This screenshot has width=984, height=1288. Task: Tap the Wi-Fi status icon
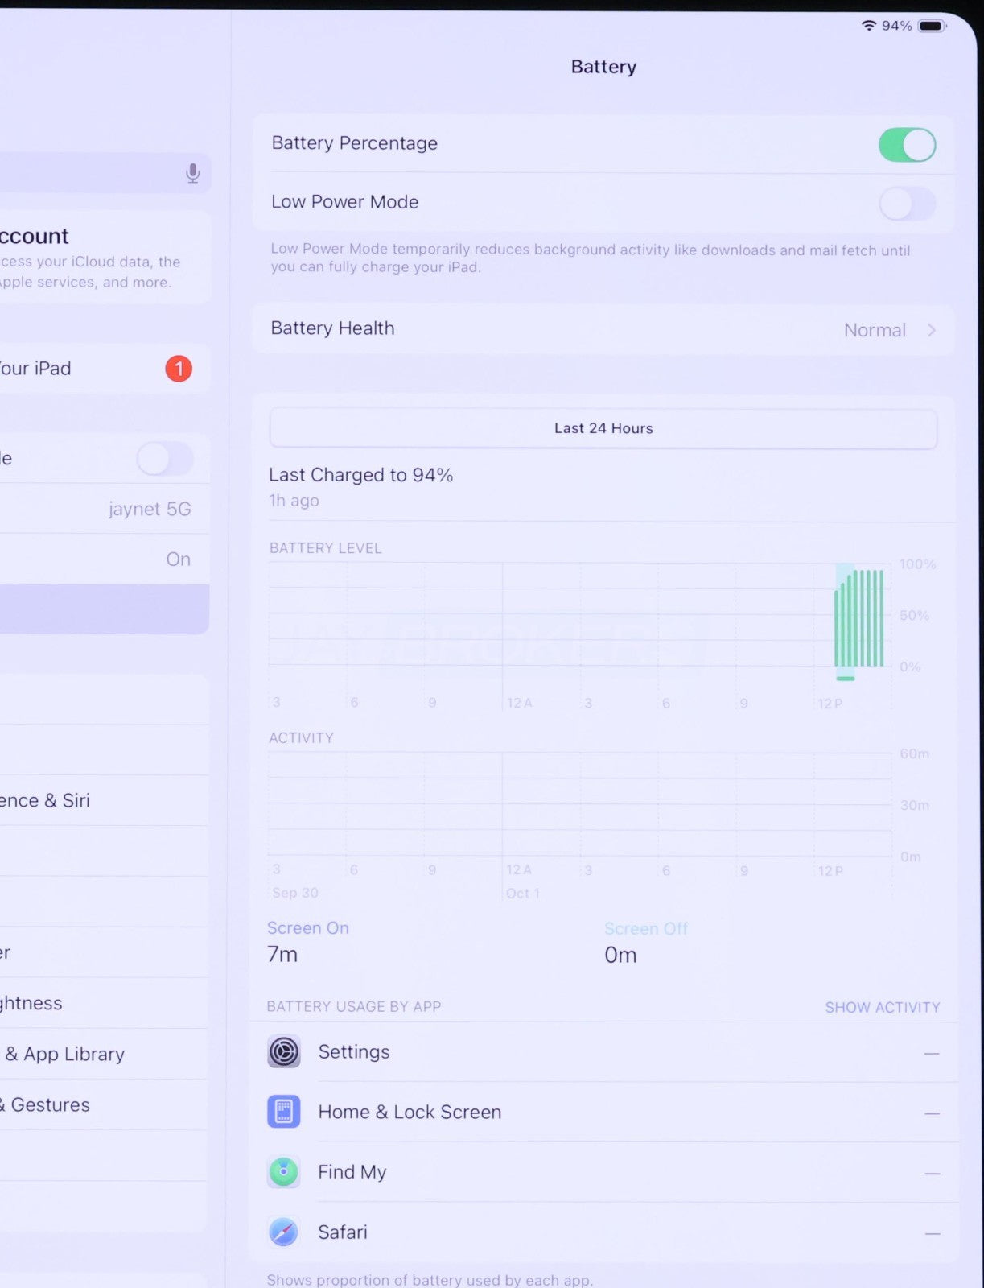[868, 26]
